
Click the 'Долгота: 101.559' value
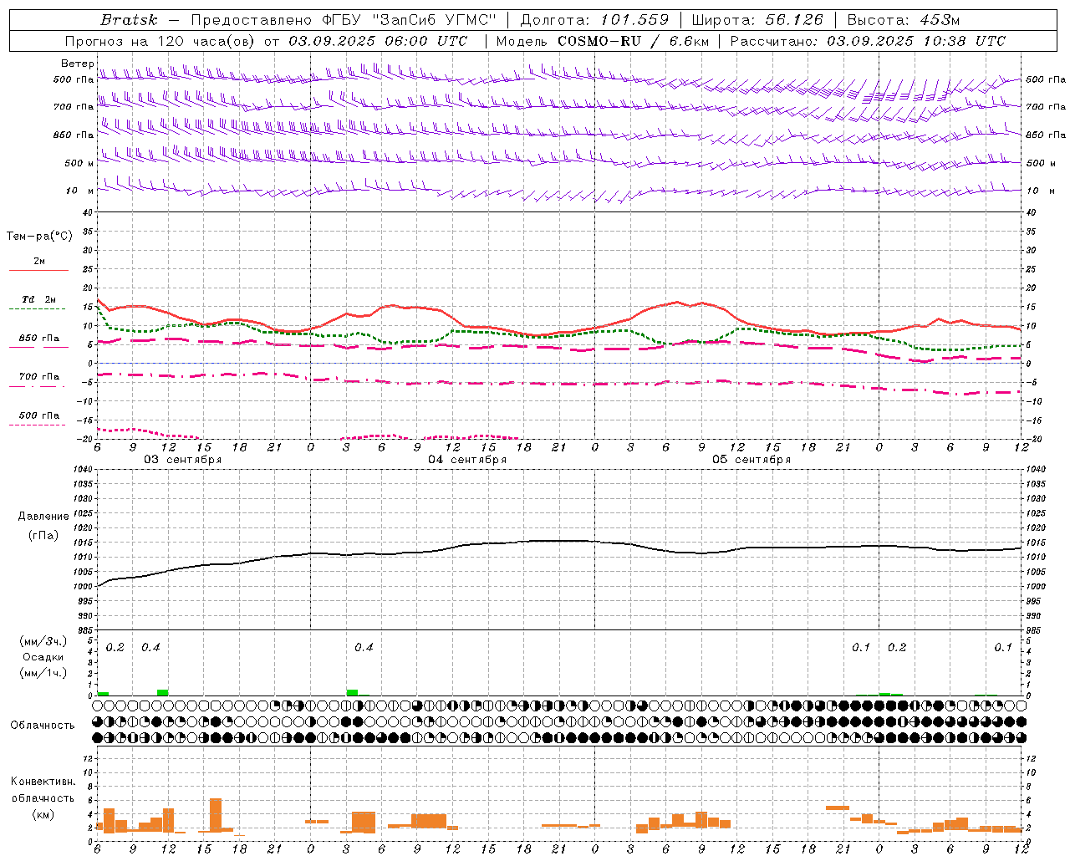pyautogui.click(x=594, y=19)
